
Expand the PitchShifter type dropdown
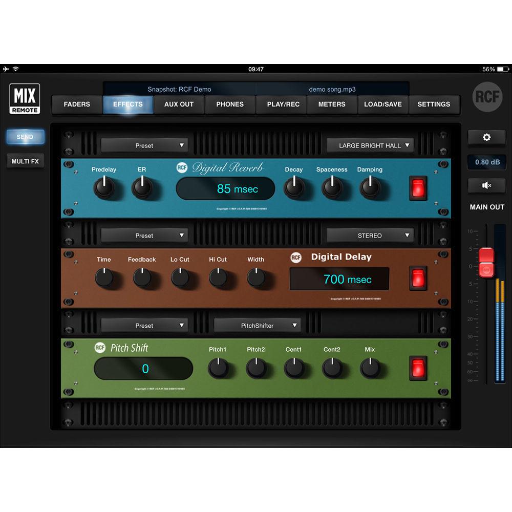click(257, 325)
